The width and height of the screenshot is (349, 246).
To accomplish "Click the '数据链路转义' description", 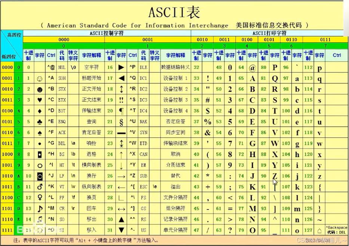I will click(x=175, y=67).
